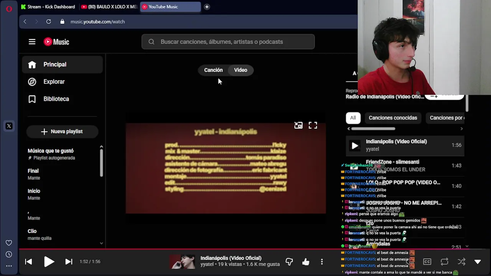Click the yyatel artist name in player bar
The height and width of the screenshot is (276, 491).
coord(207,264)
